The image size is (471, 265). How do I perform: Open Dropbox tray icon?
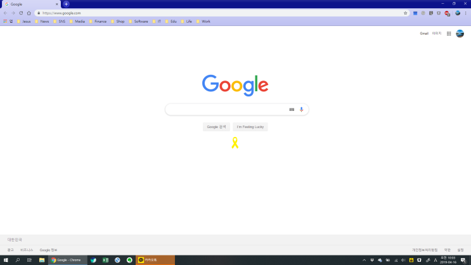(372, 260)
